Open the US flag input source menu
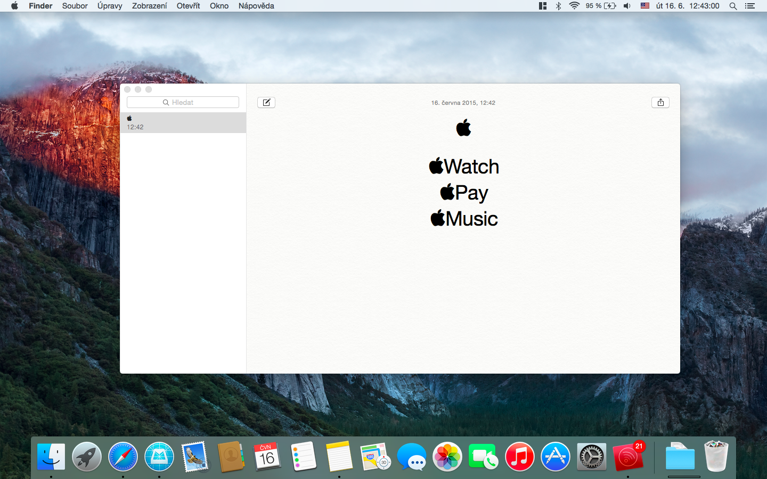 645,6
